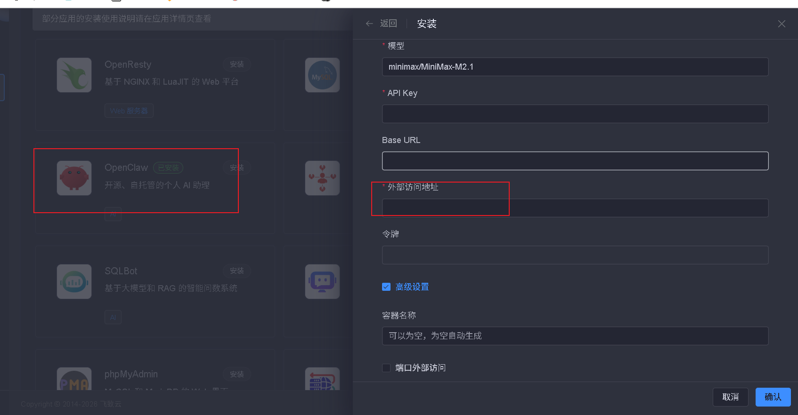Uncheck the 高级设置 checkbox

tap(386, 287)
